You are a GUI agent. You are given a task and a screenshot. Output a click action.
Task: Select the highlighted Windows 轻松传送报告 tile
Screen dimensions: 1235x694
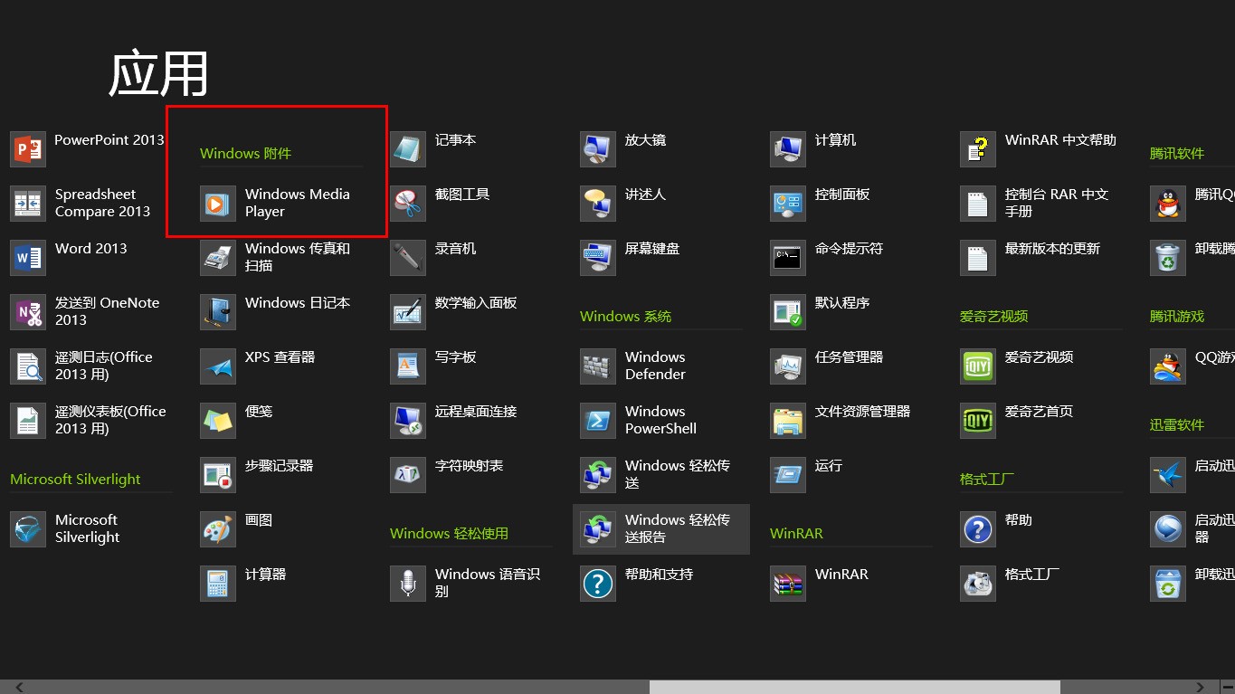661,529
